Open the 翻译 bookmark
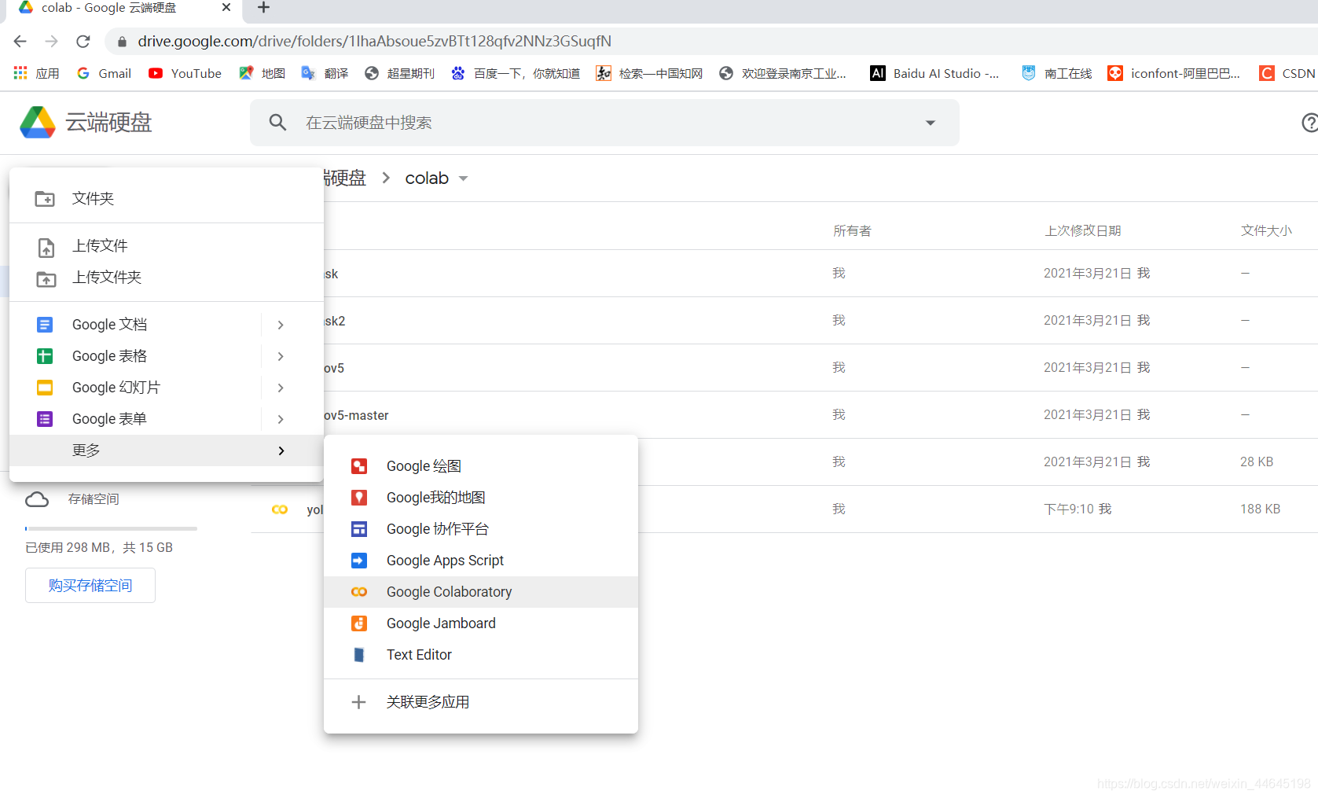This screenshot has height=798, width=1318. tap(325, 73)
